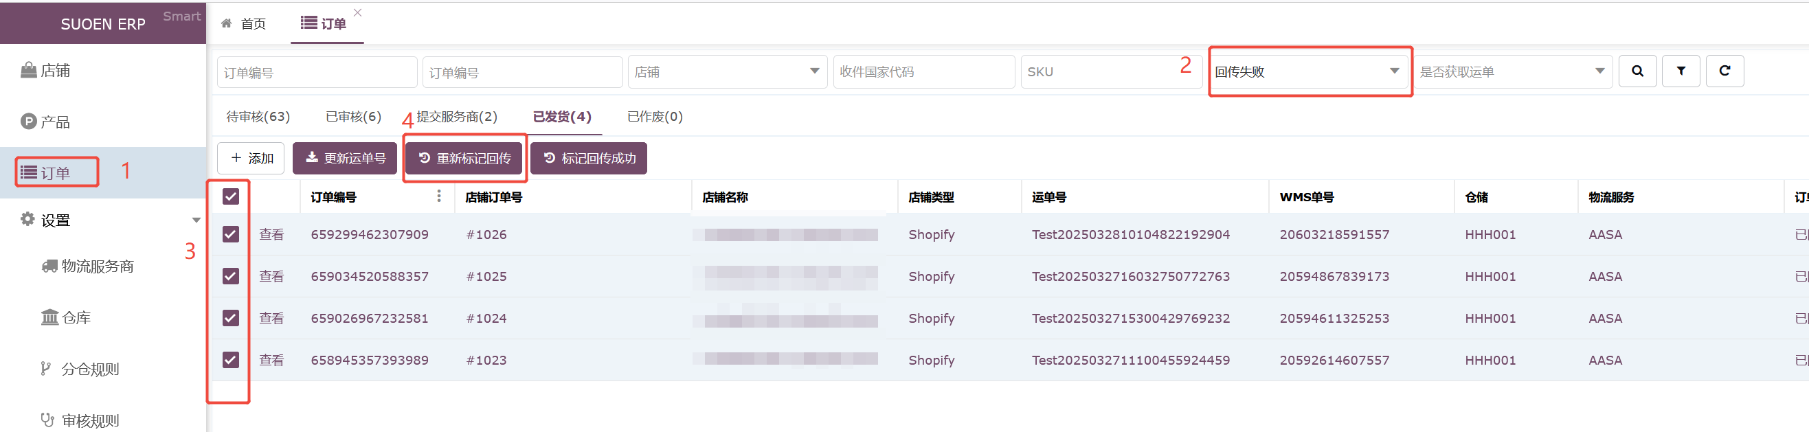This screenshot has height=432, width=1809.
Task: Click the 审核规则 stethoscope icon
Action: tap(47, 420)
